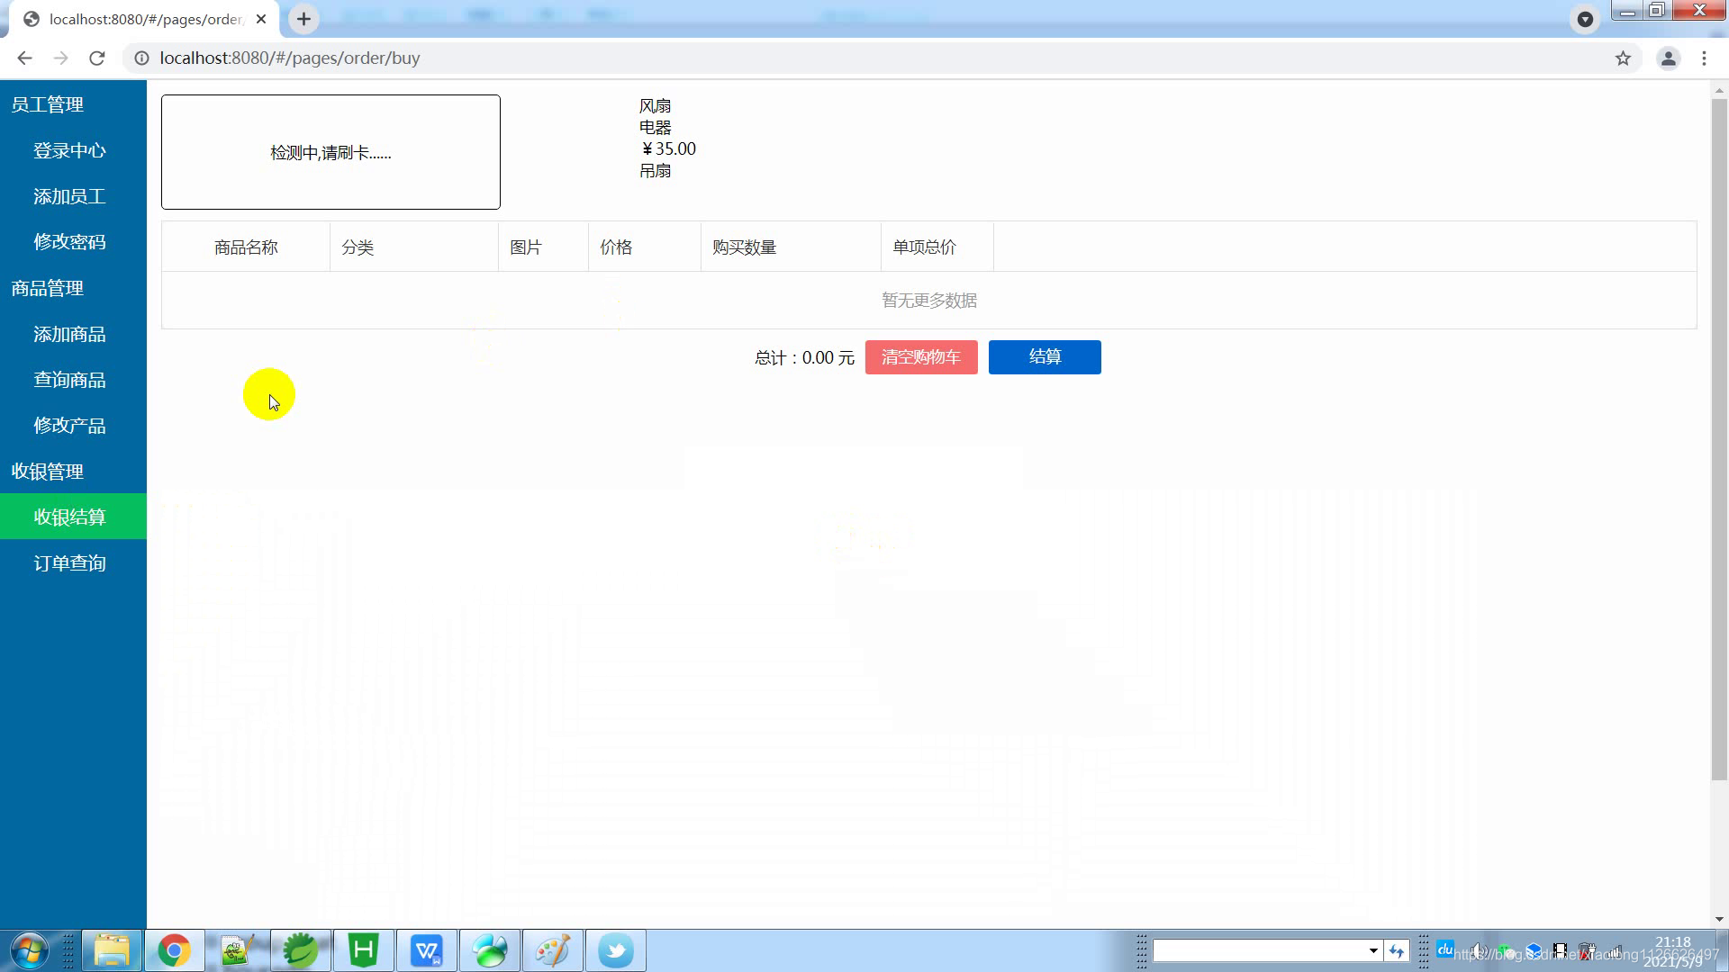This screenshot has width=1729, height=972.
Task: Click the blue 结算 button
Action: tap(1044, 357)
